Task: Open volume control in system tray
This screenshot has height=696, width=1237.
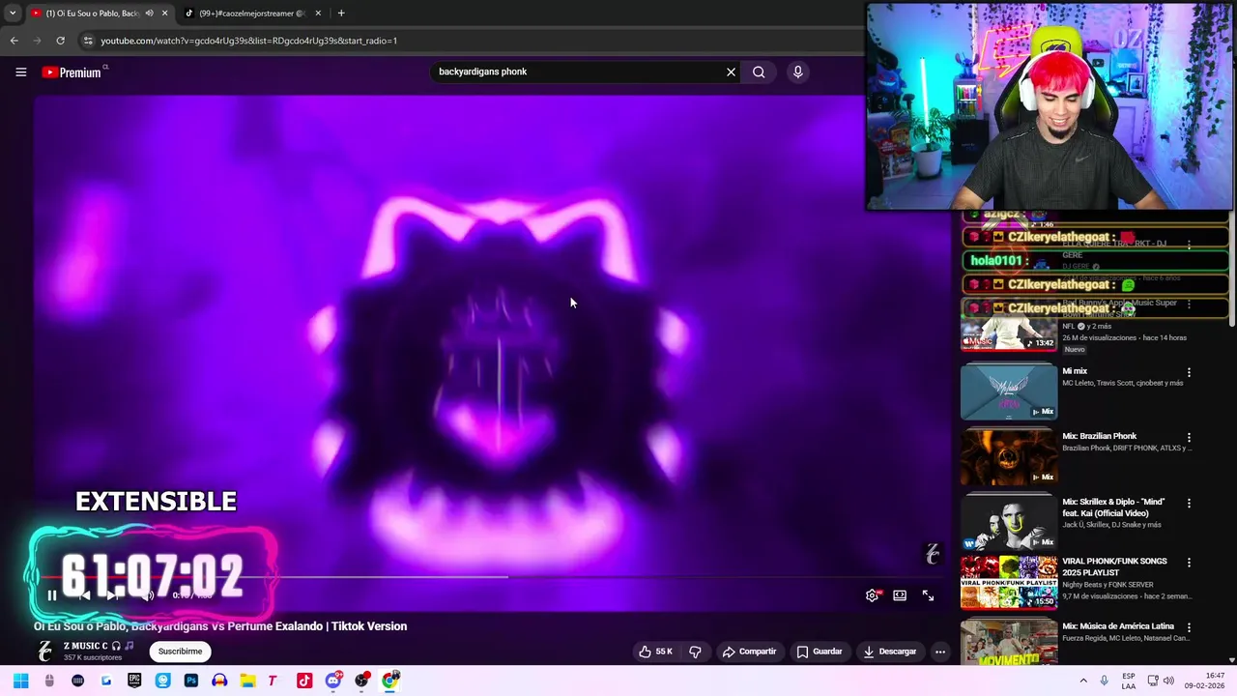Action: click(x=1168, y=681)
